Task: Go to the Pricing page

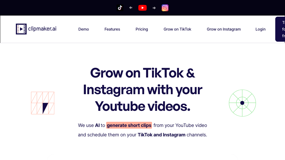Action: [142, 29]
